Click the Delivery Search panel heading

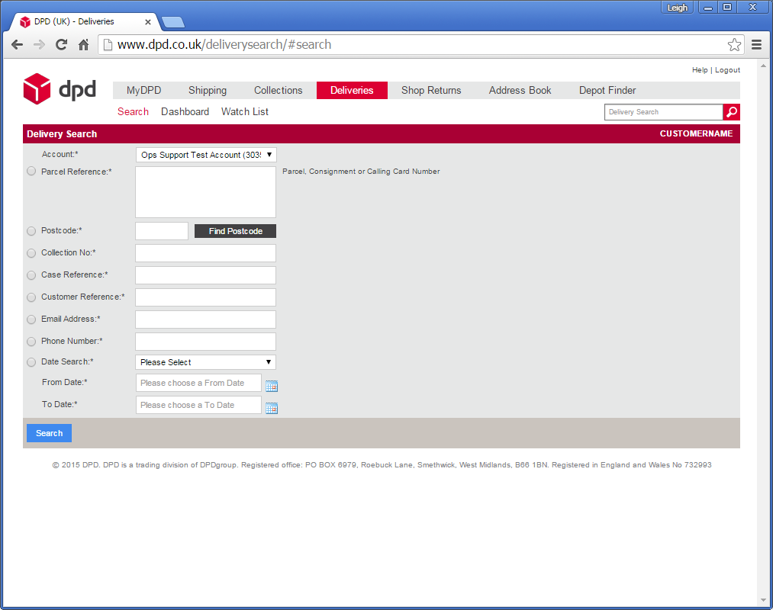pos(62,134)
